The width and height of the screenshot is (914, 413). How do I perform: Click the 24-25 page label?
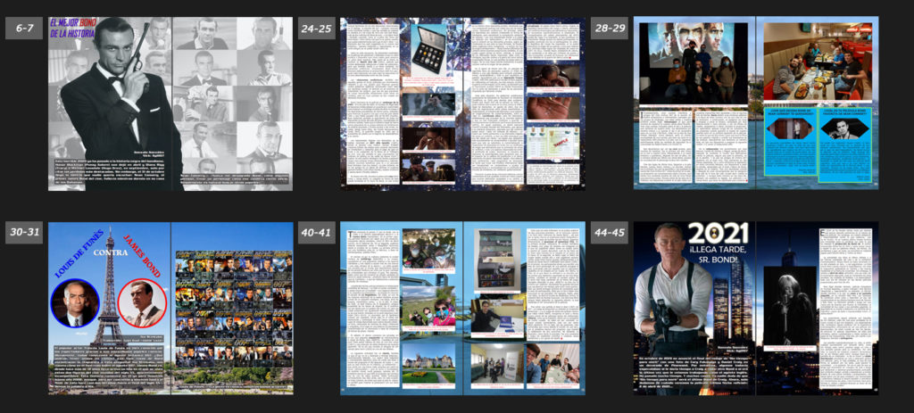pos(317,28)
